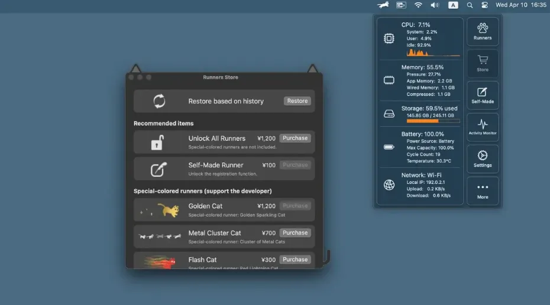
Task: Click 'Special-colored runner: Golden Sparkling Cat' text
Action: [x=237, y=215]
